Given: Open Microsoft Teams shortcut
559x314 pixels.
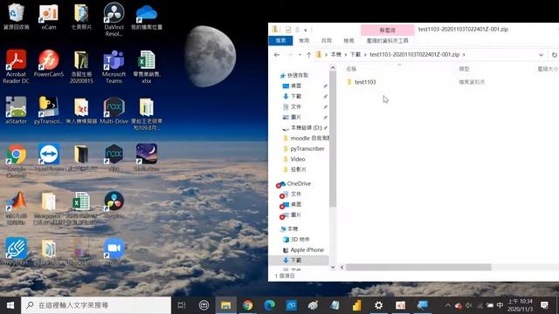Looking at the screenshot, I should tap(114, 66).
